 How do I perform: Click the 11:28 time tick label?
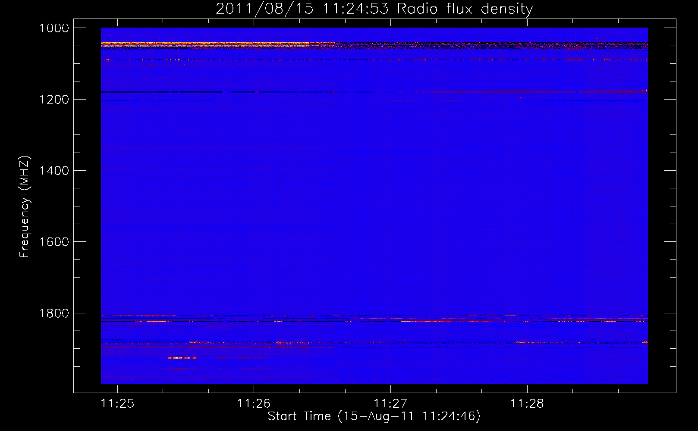[527, 403]
